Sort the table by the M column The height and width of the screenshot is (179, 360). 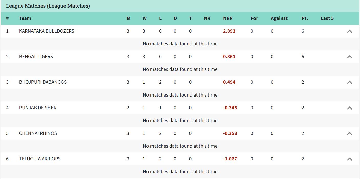128,18
